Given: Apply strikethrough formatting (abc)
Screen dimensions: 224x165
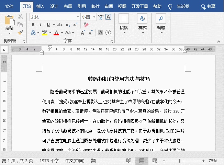Looking at the screenshot, I should 60,25.
